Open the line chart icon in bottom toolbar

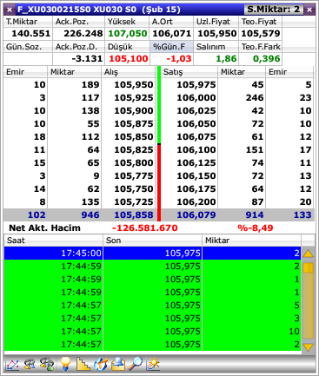[x=12, y=364]
